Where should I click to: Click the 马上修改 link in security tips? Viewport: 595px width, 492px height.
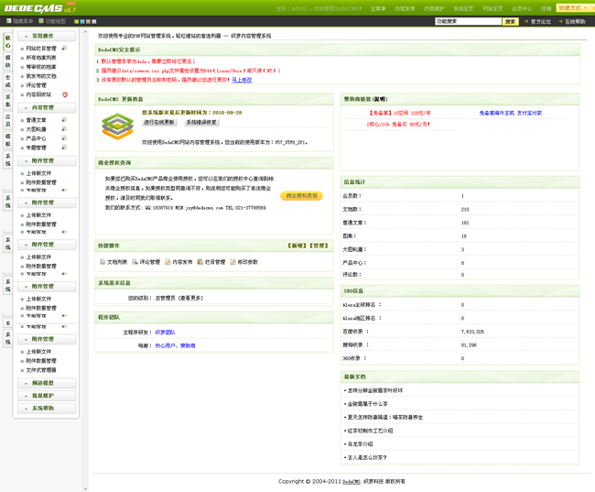(242, 80)
